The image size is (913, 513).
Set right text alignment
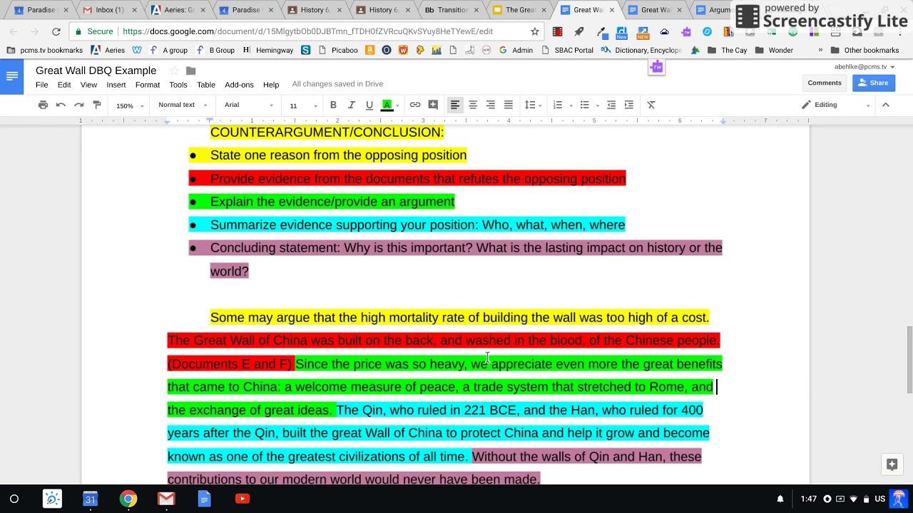coord(490,105)
